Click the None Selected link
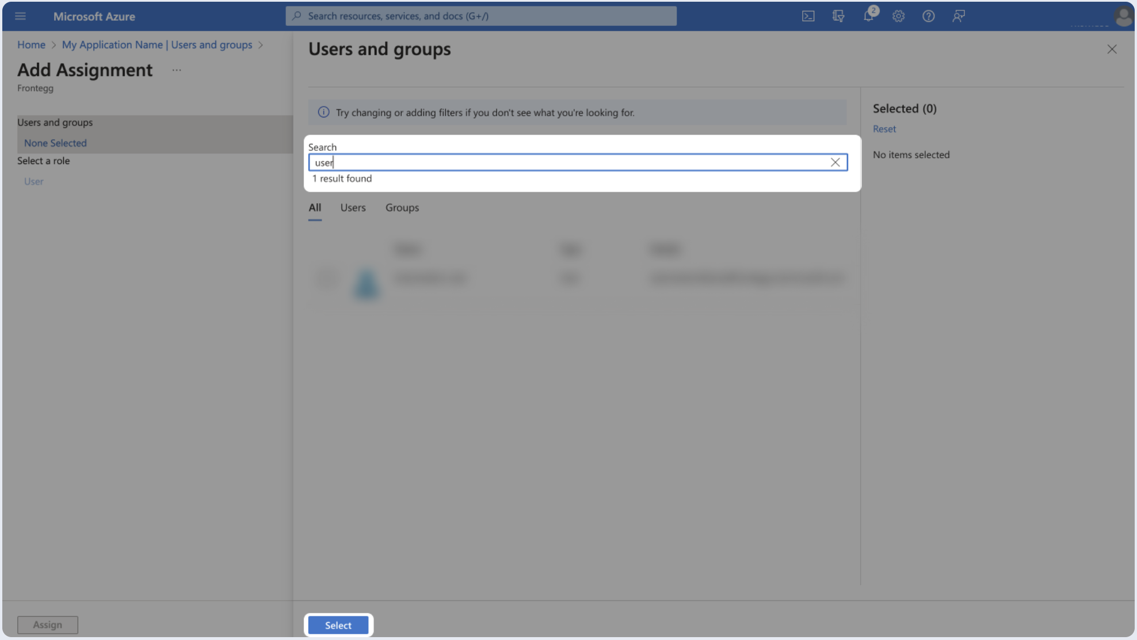 point(55,143)
